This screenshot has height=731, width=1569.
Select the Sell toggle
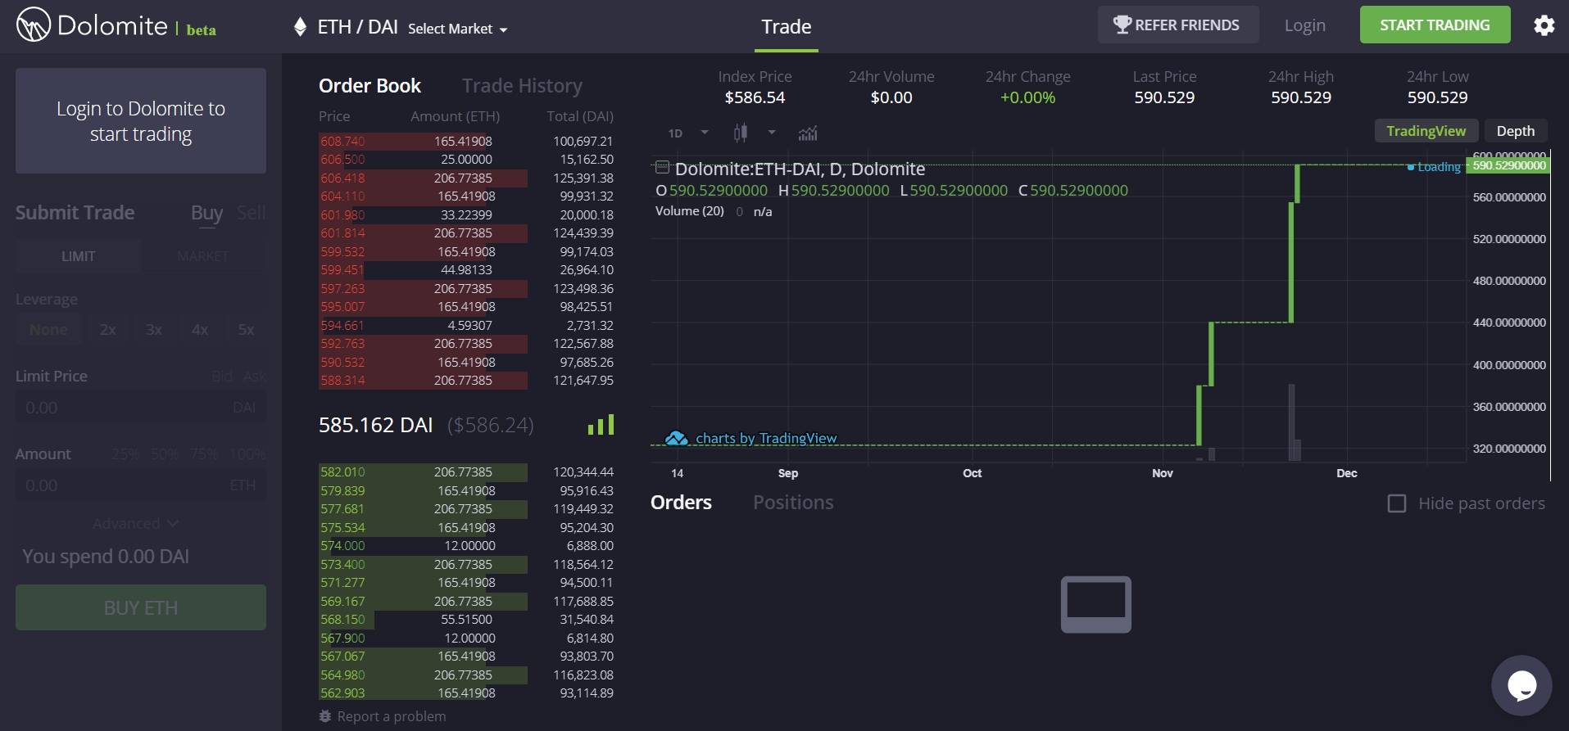pyautogui.click(x=251, y=213)
